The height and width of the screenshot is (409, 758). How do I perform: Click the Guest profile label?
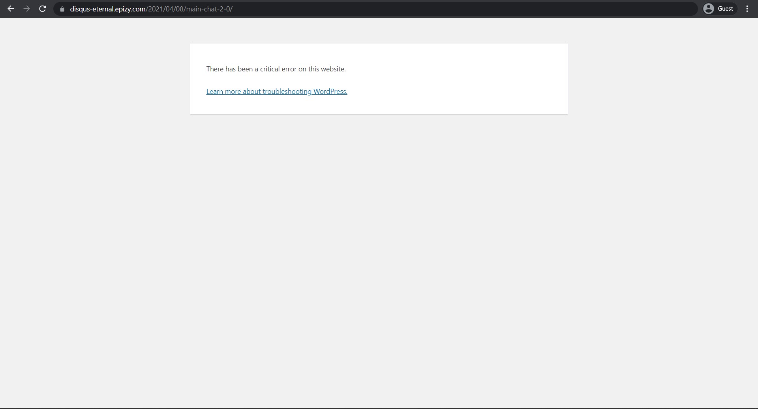click(725, 9)
